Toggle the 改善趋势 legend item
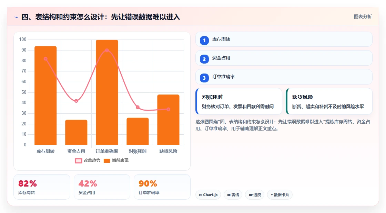 click(x=88, y=160)
